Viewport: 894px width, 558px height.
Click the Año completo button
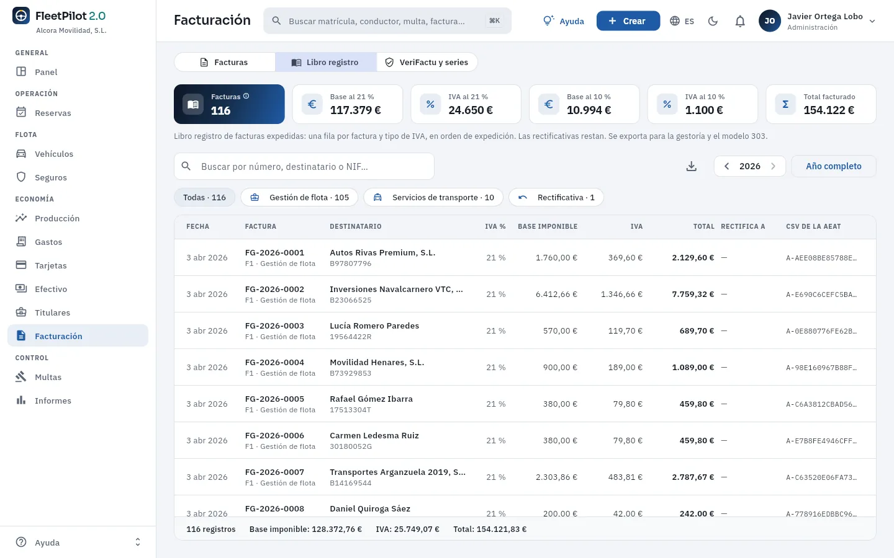pos(834,166)
